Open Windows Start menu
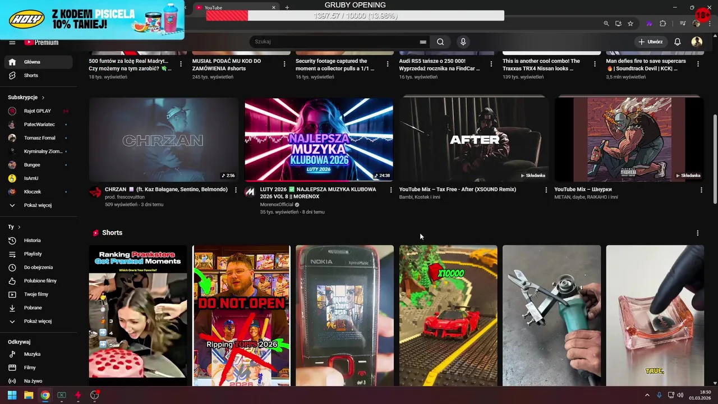The width and height of the screenshot is (718, 404). [x=12, y=395]
